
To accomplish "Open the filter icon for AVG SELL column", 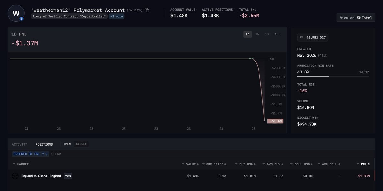I will point(319,164).
